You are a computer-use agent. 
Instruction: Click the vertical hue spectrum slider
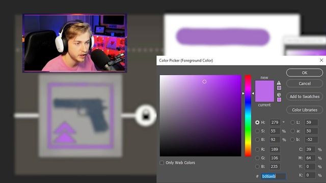point(248,115)
